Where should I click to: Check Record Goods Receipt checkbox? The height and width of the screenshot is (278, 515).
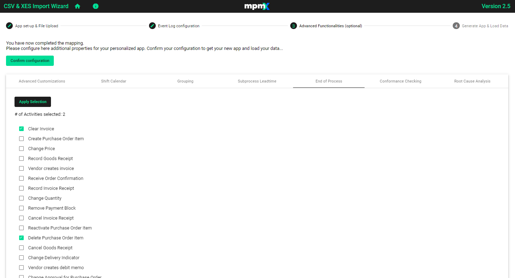[x=21, y=158]
